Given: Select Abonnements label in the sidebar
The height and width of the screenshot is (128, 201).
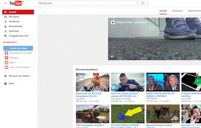Looking at the screenshot, I should [16, 26].
